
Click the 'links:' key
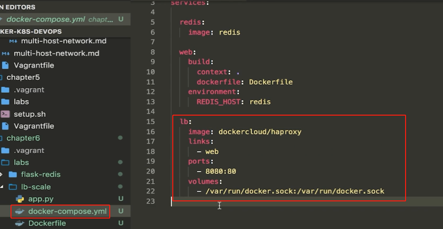pos(201,141)
